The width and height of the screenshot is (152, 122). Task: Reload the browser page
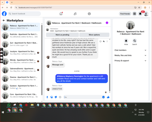point(11,7)
